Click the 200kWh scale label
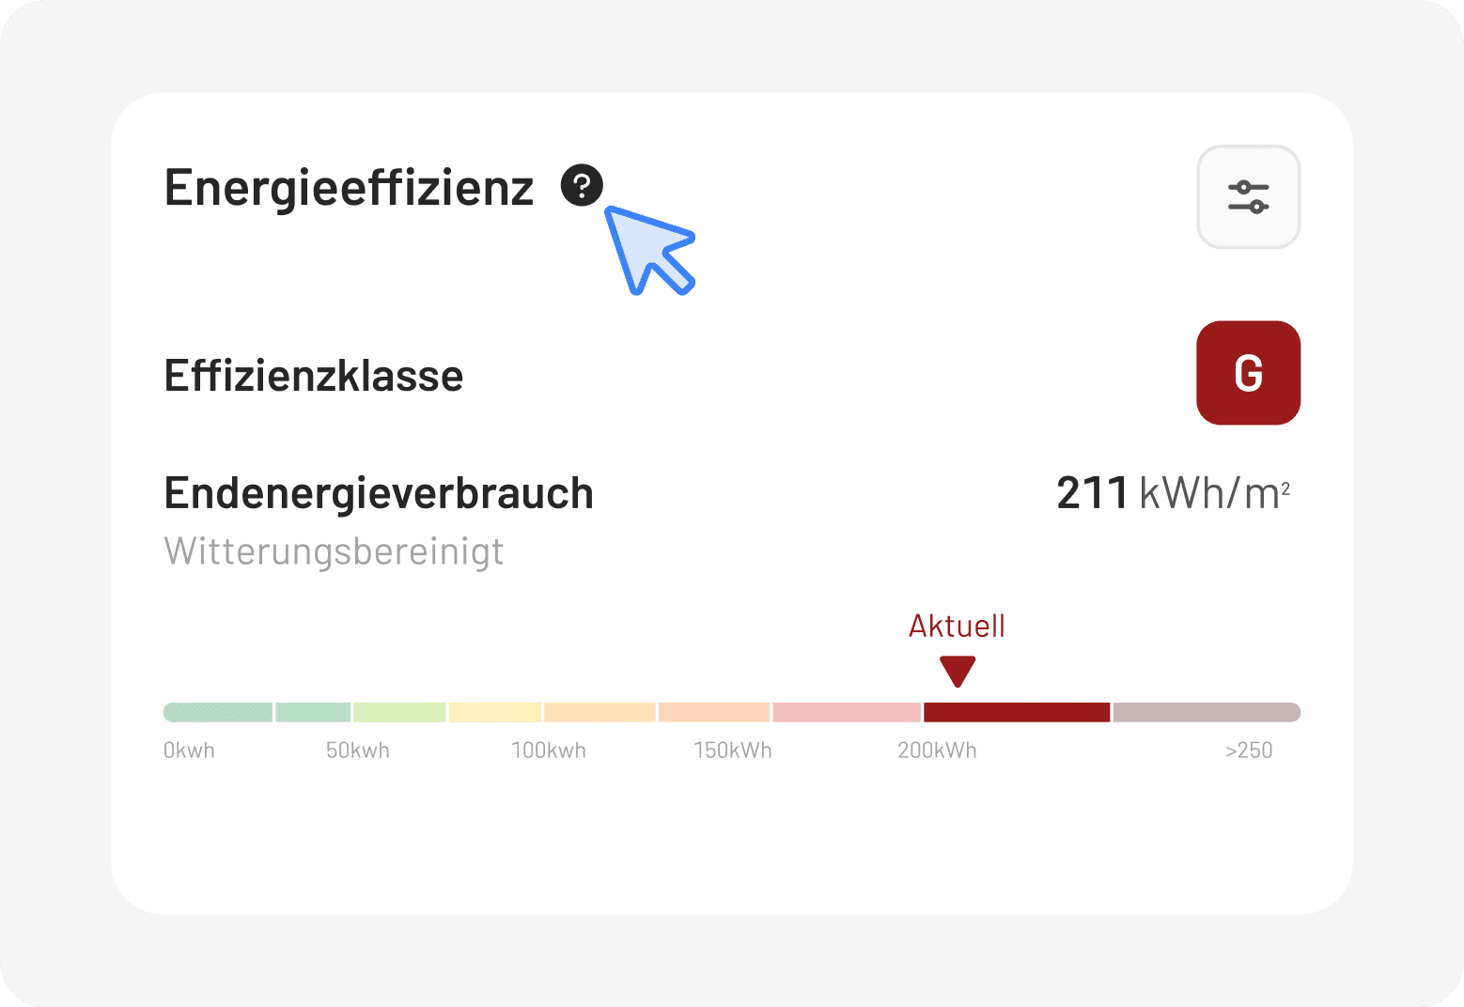Image resolution: width=1464 pixels, height=1007 pixels. coord(937,751)
